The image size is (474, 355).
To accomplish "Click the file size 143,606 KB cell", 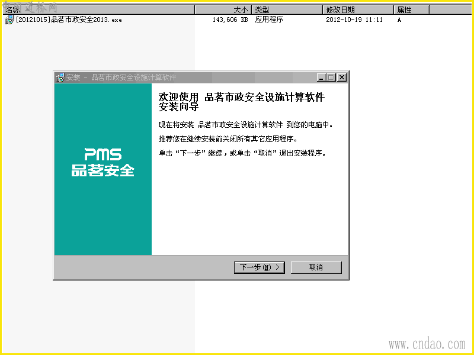I will point(230,20).
